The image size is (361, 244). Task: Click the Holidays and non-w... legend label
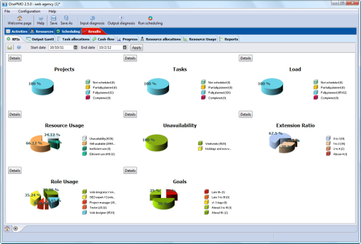(x=218, y=149)
